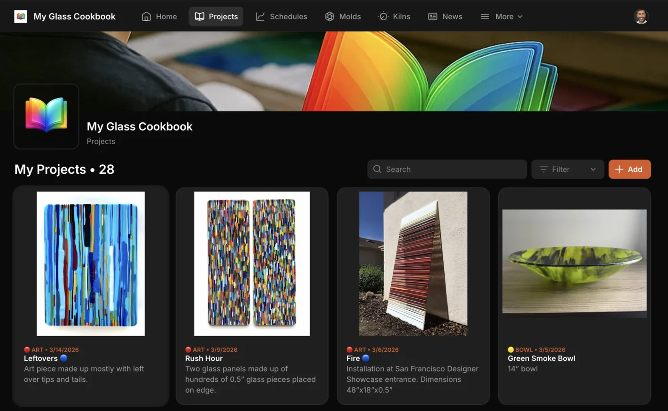
Task: Click the 'Projects' subtitle under page title
Action: [101, 141]
